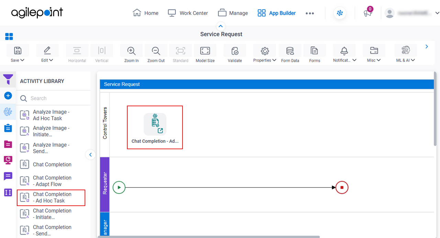The width and height of the screenshot is (440, 238).
Task: Select Chat Completion - Ad Hoc Task in library
Action: pyautogui.click(x=52, y=197)
